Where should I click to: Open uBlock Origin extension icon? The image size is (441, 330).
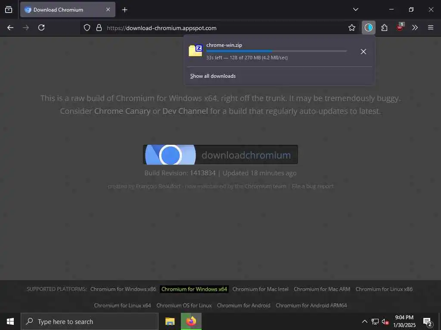click(x=400, y=27)
